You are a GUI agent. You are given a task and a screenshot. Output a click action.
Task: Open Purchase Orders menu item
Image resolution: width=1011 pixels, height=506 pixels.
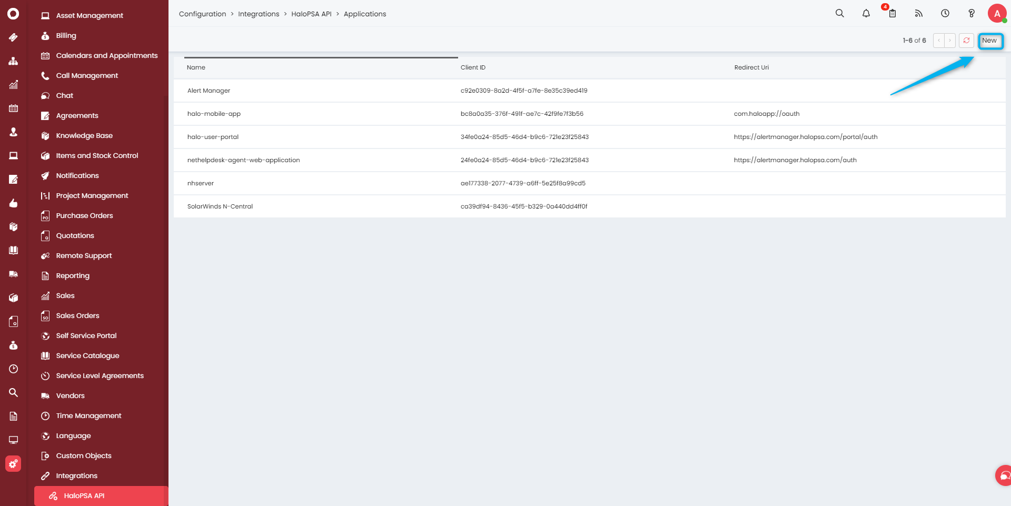pyautogui.click(x=84, y=216)
